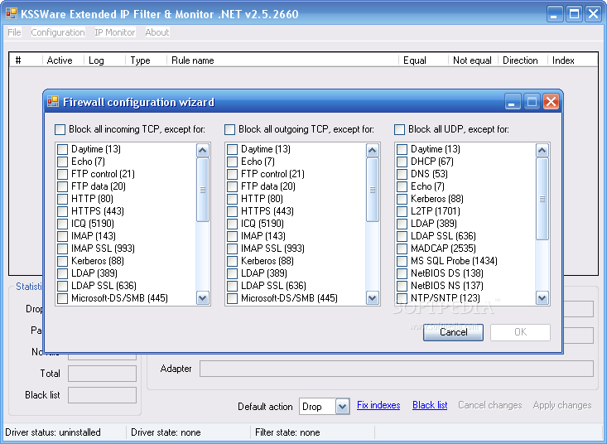Check DNS (53) in UDP list

[x=402, y=174]
